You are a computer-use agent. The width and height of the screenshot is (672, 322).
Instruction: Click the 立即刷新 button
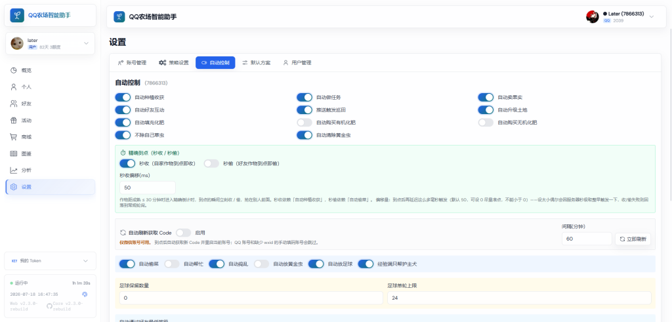633,239
